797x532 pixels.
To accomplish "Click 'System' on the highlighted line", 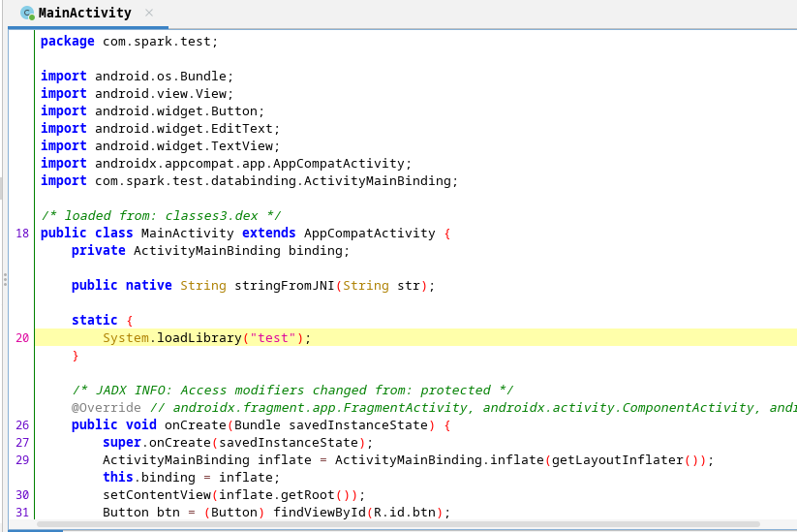I will pos(126,338).
